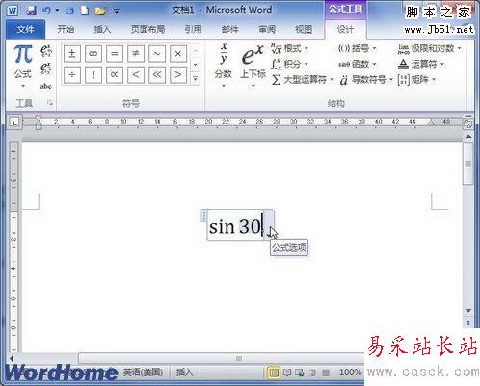Click the Save icon in quick access toolbar

pyautogui.click(x=31, y=11)
